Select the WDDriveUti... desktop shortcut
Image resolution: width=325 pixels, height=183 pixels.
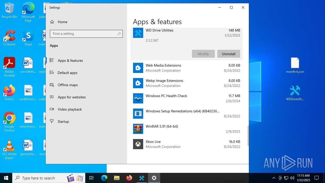click(x=295, y=93)
